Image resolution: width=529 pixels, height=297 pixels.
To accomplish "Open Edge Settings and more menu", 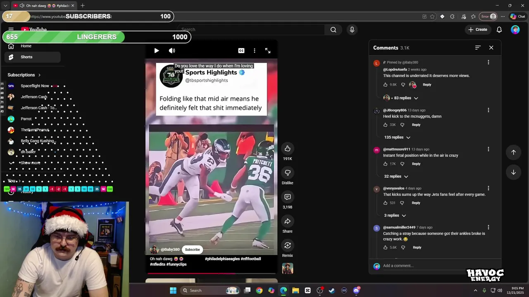I will click(x=503, y=16).
